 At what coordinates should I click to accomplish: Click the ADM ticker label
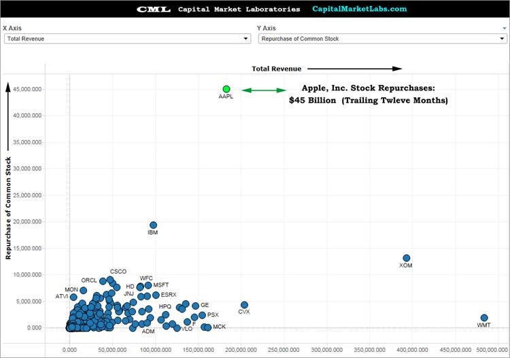[148, 331]
